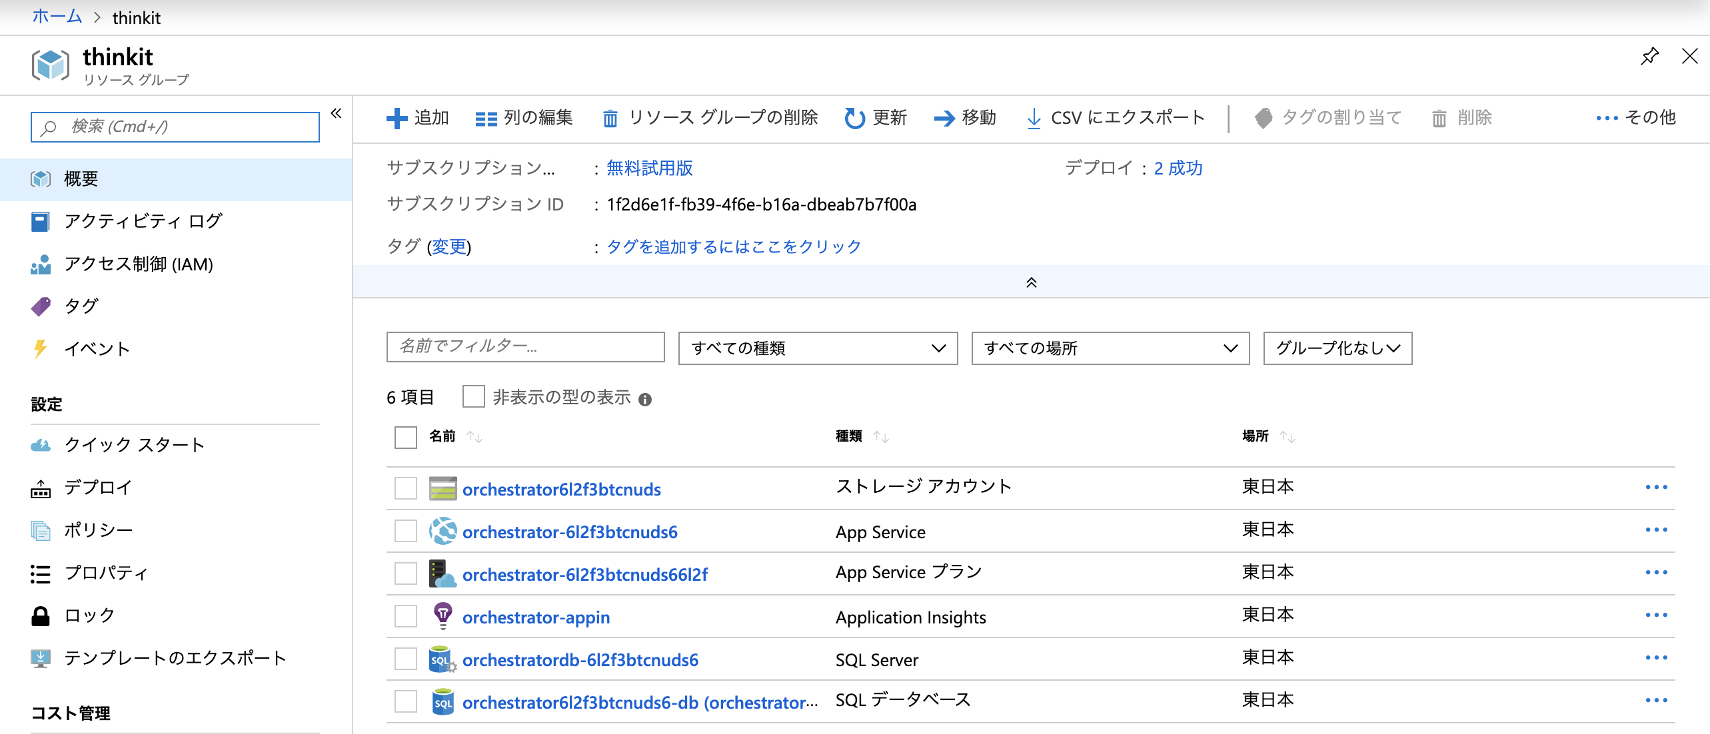Viewport: 1710px width, 734px height.
Task: Open the orchestrator-6l2f3btcnuds6 resource link
Action: click(x=570, y=532)
